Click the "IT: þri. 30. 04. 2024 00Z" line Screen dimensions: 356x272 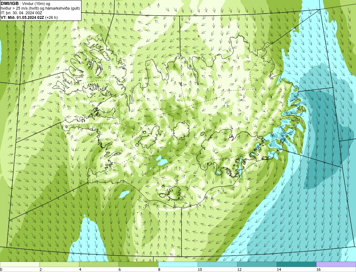click(21, 13)
